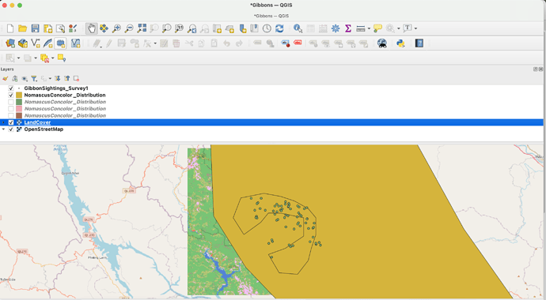Click the Refresh map icon
The width and height of the screenshot is (546, 300).
(x=279, y=28)
